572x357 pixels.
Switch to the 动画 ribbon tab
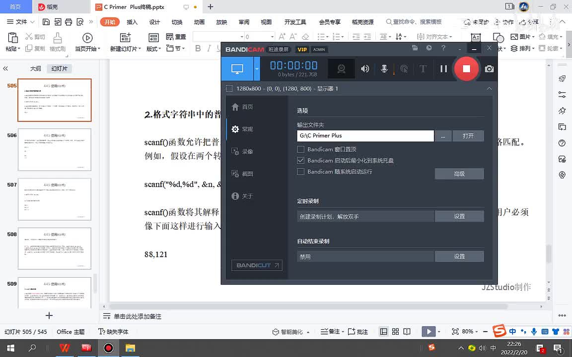199,22
